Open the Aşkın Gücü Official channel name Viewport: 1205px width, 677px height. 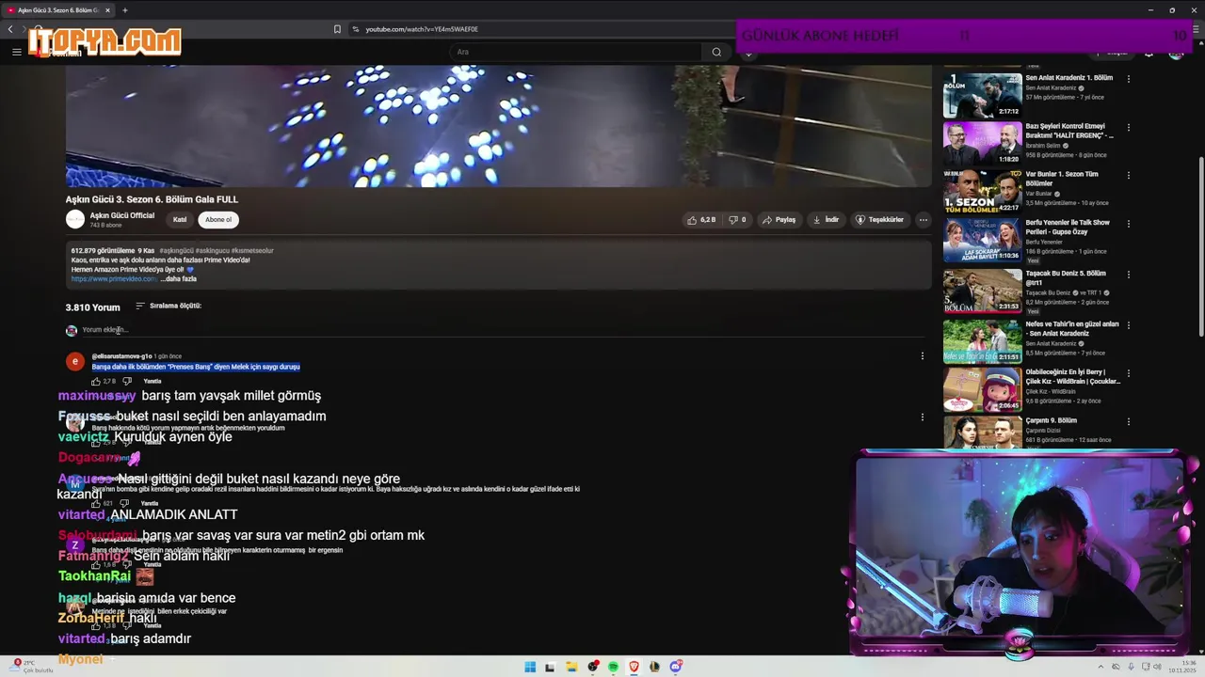(122, 215)
